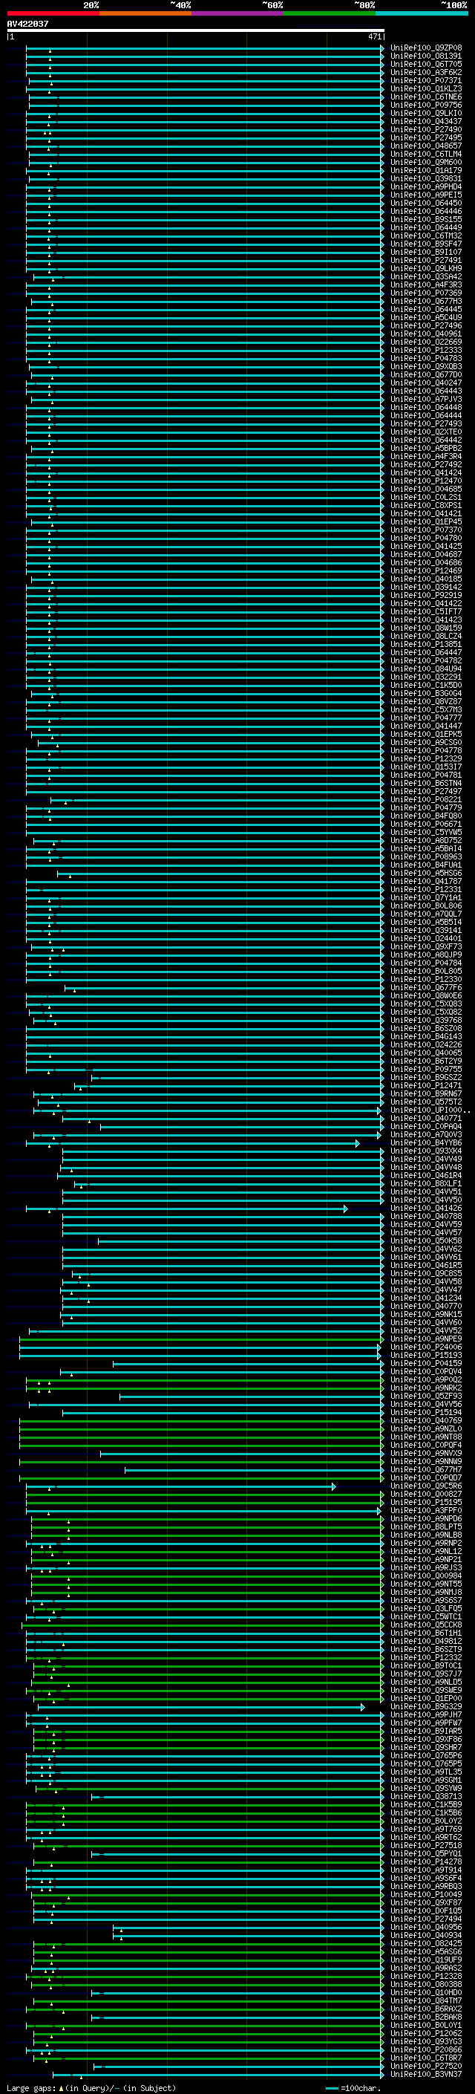Select the UniRef100_A4F3R3 label
The image size is (475, 2094).
426,284
